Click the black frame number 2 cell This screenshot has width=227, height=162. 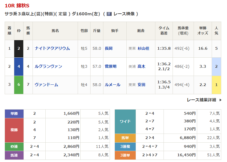19,48
